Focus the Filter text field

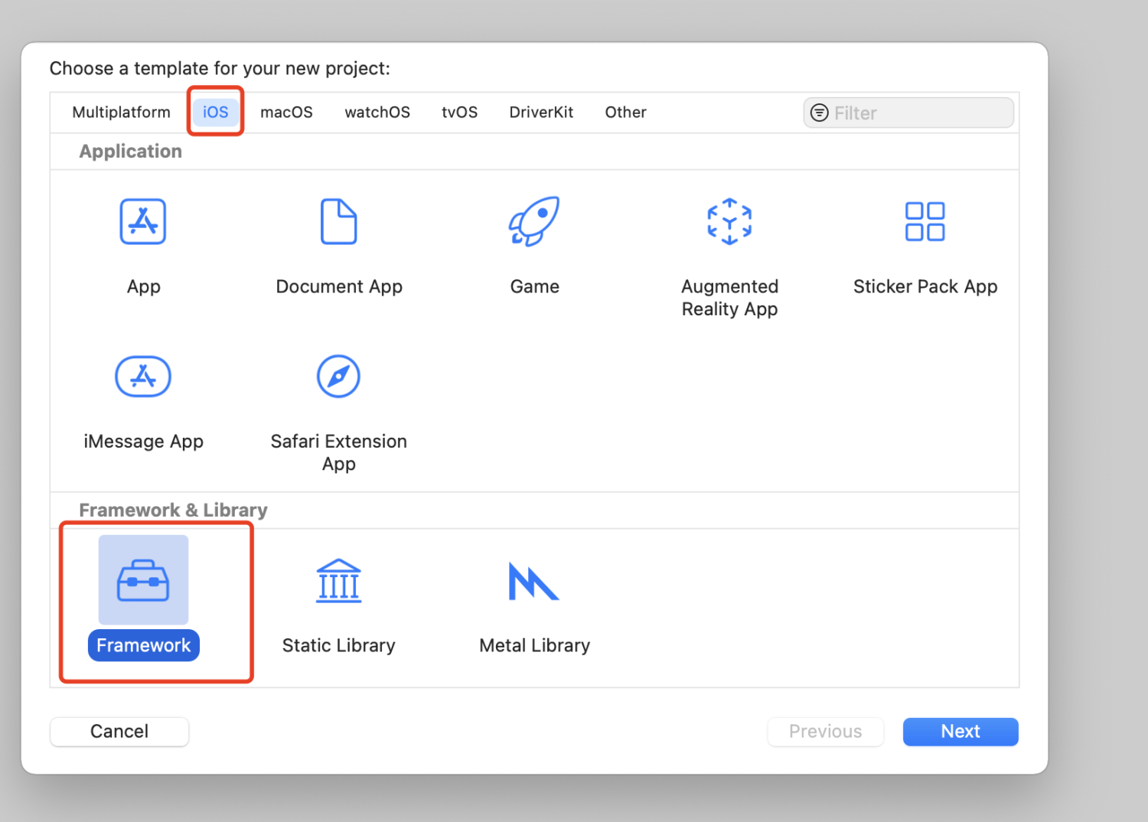tap(908, 113)
